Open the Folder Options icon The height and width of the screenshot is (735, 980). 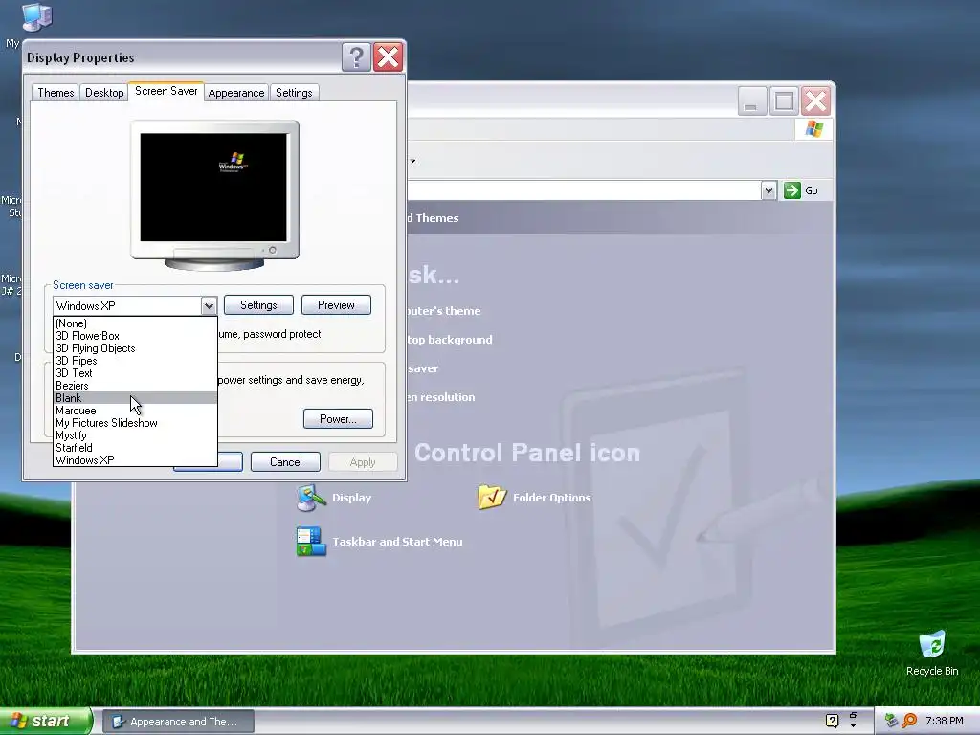pyautogui.click(x=492, y=498)
